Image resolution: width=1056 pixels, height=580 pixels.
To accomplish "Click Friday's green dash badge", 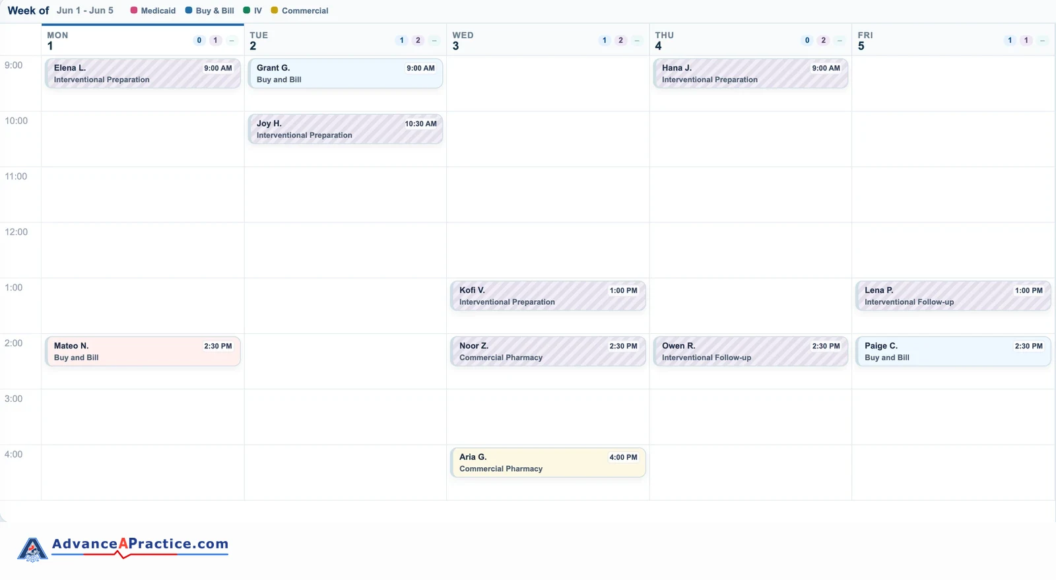I will point(1042,40).
